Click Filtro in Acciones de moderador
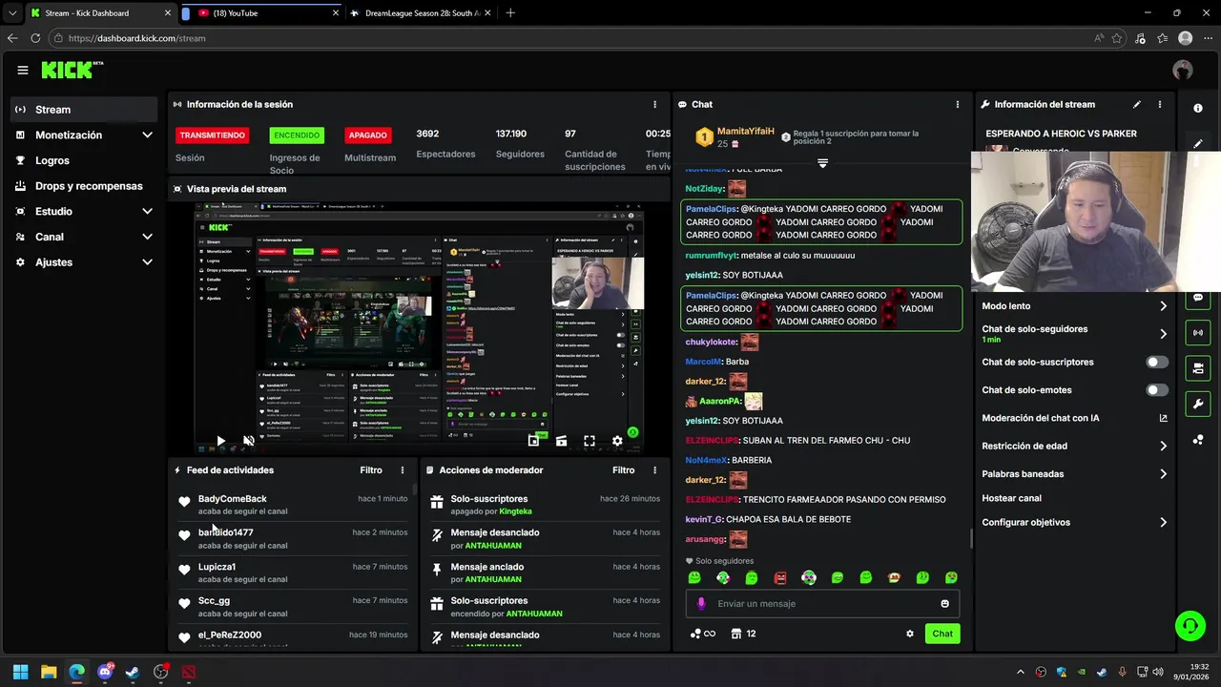 coord(623,470)
